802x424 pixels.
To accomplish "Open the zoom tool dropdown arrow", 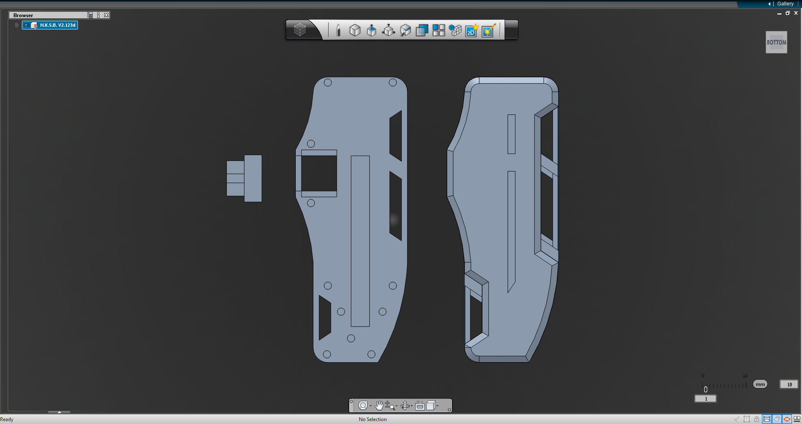I will pyautogui.click(x=396, y=406).
